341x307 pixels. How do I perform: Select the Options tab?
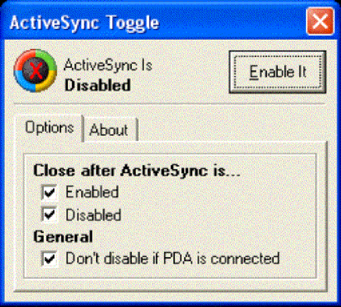pos(49,127)
